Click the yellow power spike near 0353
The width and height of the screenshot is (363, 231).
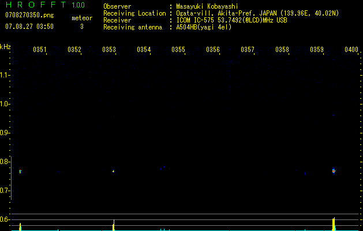114,225
